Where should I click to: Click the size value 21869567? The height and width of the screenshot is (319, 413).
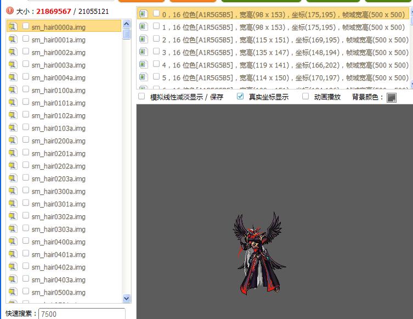pyautogui.click(x=54, y=12)
